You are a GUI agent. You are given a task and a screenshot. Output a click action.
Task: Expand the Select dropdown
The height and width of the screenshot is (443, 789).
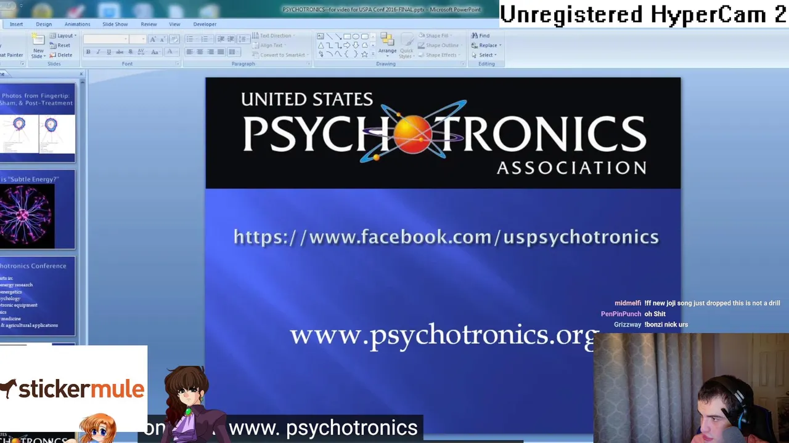[x=484, y=55]
